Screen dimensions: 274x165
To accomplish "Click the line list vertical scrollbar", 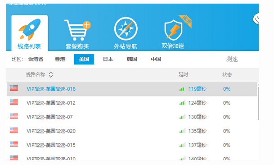I will coord(258,103).
